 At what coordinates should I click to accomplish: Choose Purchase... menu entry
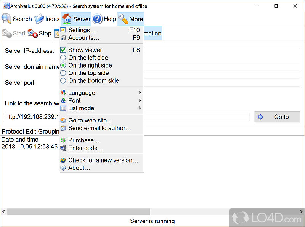point(101,140)
